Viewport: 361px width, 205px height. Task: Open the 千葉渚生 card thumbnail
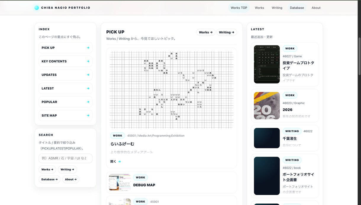[267, 138]
